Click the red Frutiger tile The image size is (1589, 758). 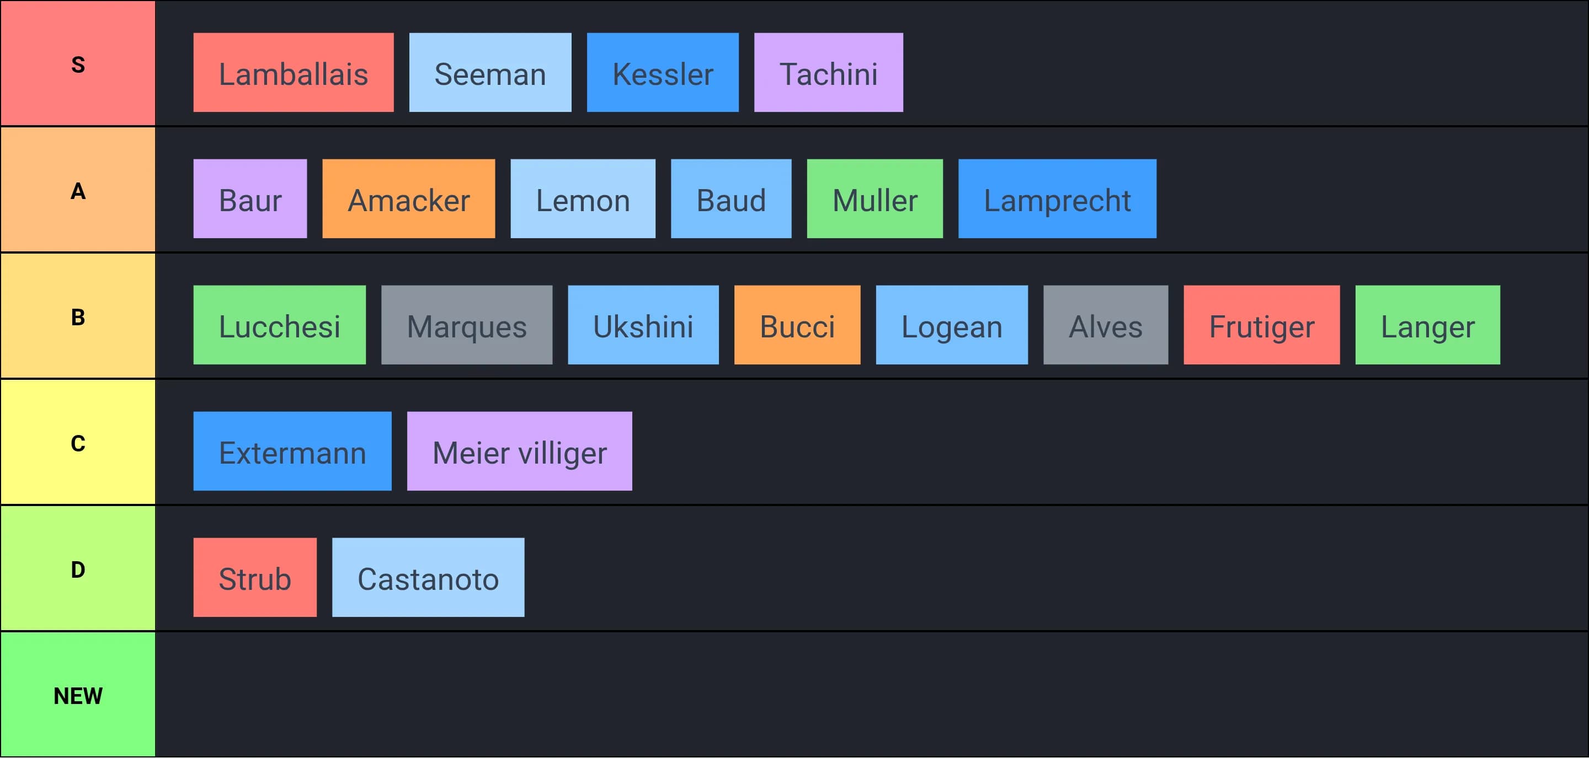(1261, 325)
